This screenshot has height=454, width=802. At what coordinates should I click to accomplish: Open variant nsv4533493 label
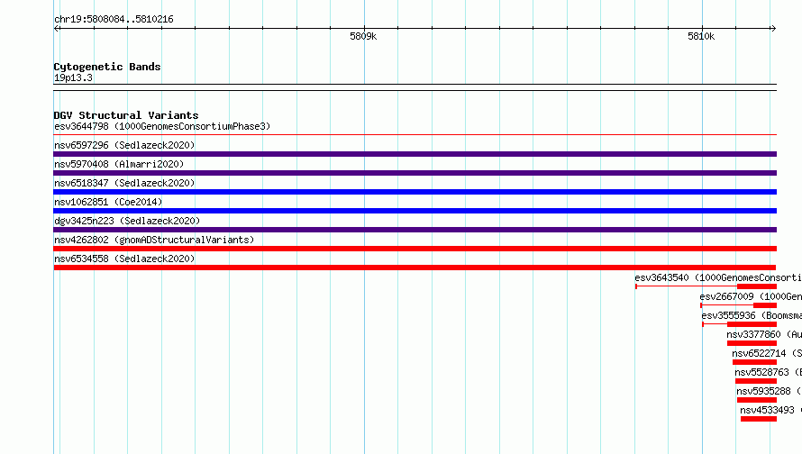pos(770,410)
